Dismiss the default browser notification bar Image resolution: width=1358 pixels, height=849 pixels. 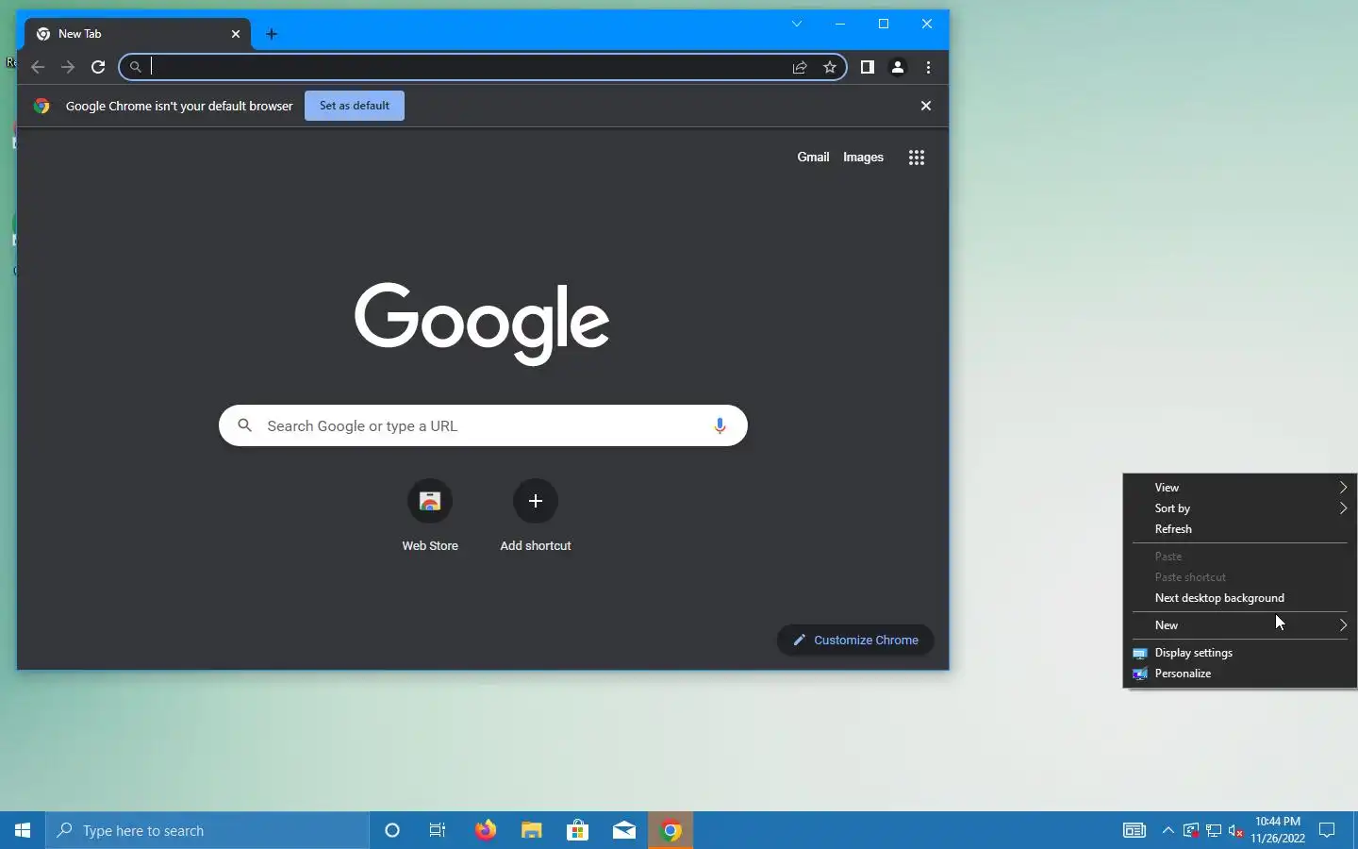pos(926,106)
